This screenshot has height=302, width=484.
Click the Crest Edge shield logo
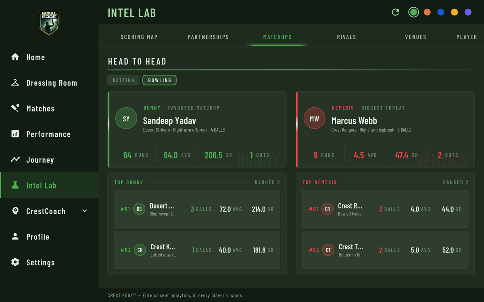coord(49,23)
